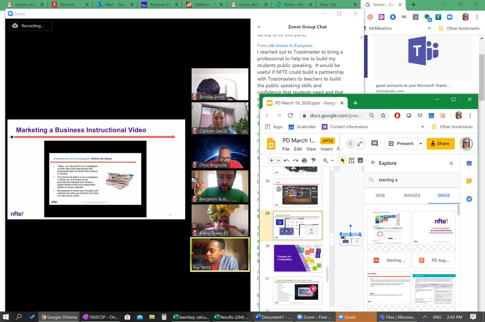The height and width of the screenshot is (322, 485).
Task: Open the 1920CSP OneNote taskbar item
Action: 100,317
